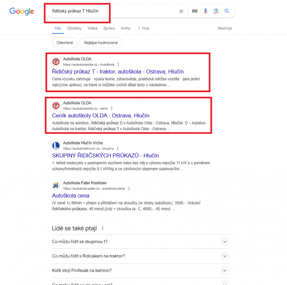
Task: Open the Více search categories menu
Action: [x=143, y=28]
